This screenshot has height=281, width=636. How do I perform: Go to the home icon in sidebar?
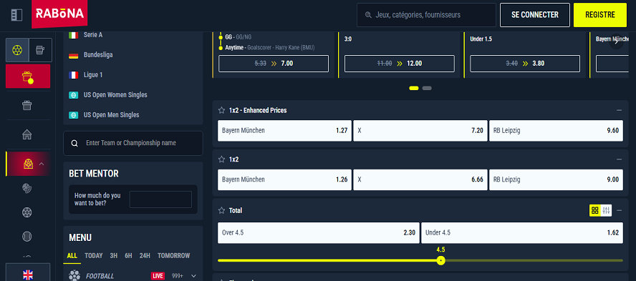[x=27, y=134]
